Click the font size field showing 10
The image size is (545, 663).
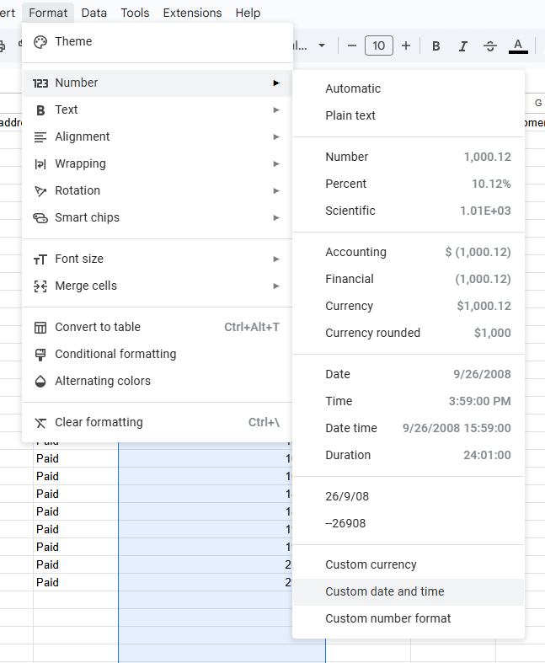[379, 45]
